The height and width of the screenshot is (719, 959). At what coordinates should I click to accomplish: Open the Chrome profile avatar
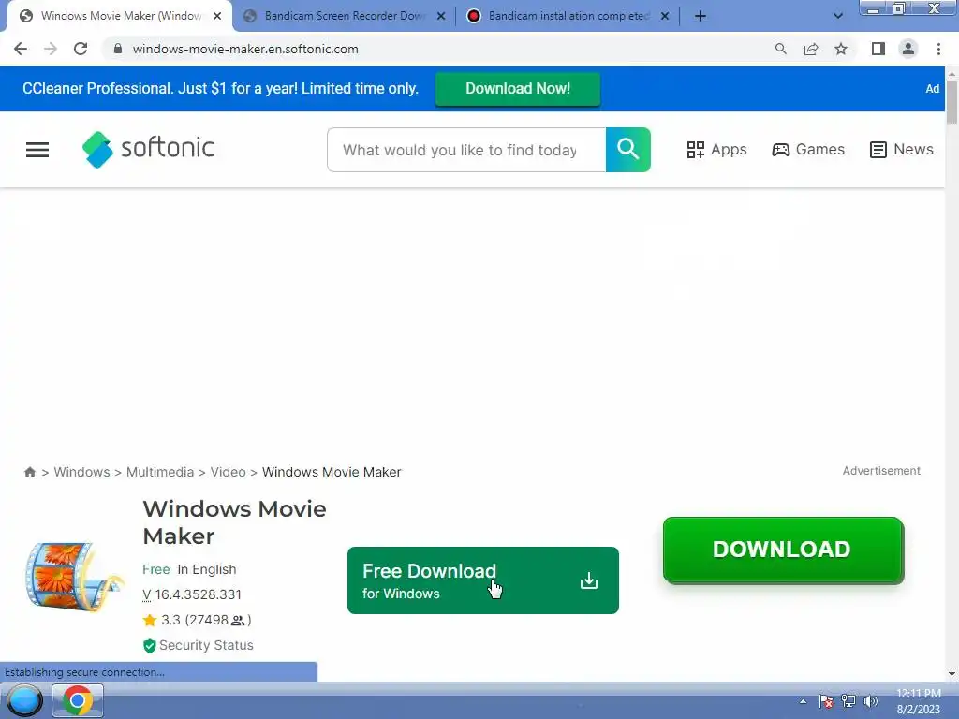pyautogui.click(x=908, y=49)
